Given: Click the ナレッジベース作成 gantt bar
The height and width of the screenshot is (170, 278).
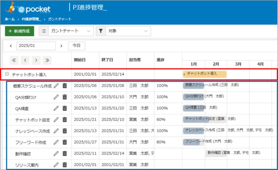Looking at the screenshot, I should [193, 131].
